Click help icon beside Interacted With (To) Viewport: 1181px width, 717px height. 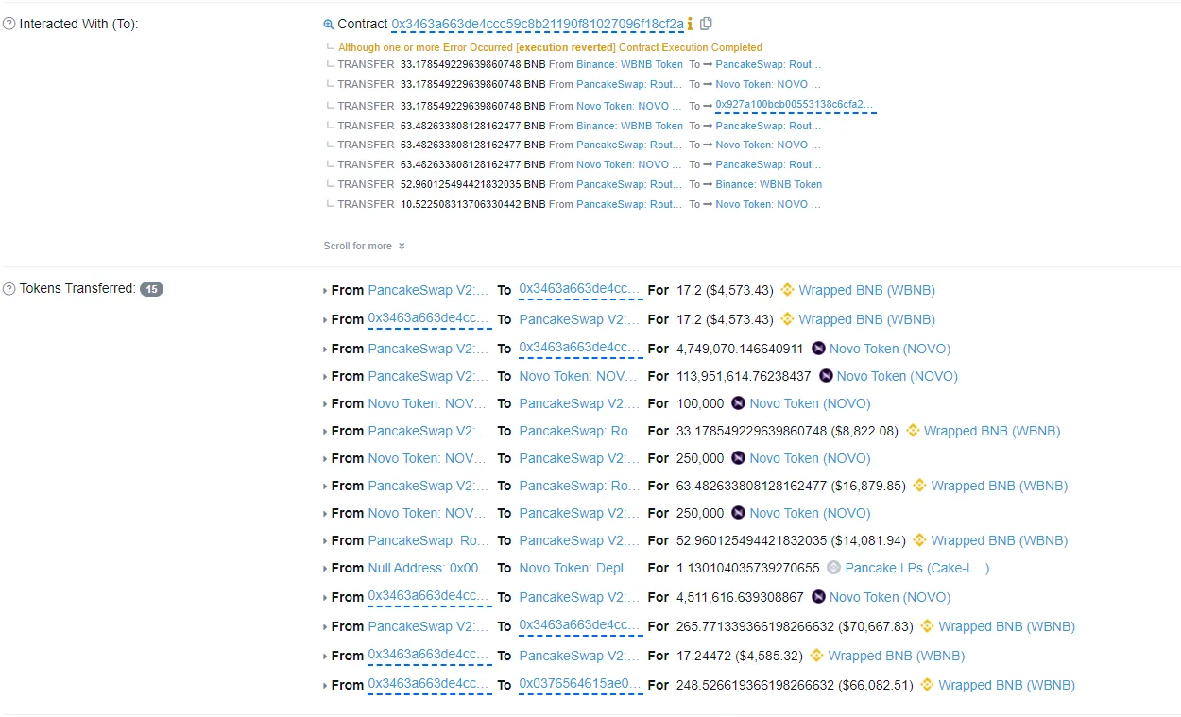tap(9, 24)
